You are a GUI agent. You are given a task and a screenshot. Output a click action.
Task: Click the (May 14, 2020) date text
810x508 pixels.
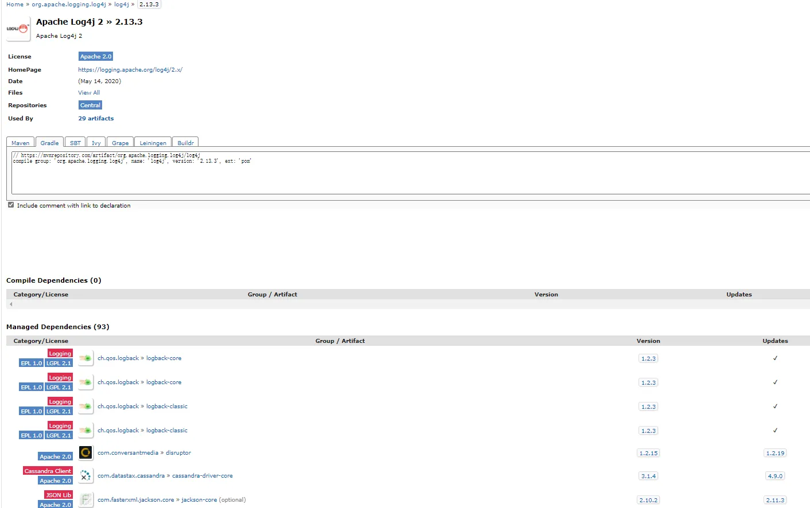pyautogui.click(x=100, y=81)
